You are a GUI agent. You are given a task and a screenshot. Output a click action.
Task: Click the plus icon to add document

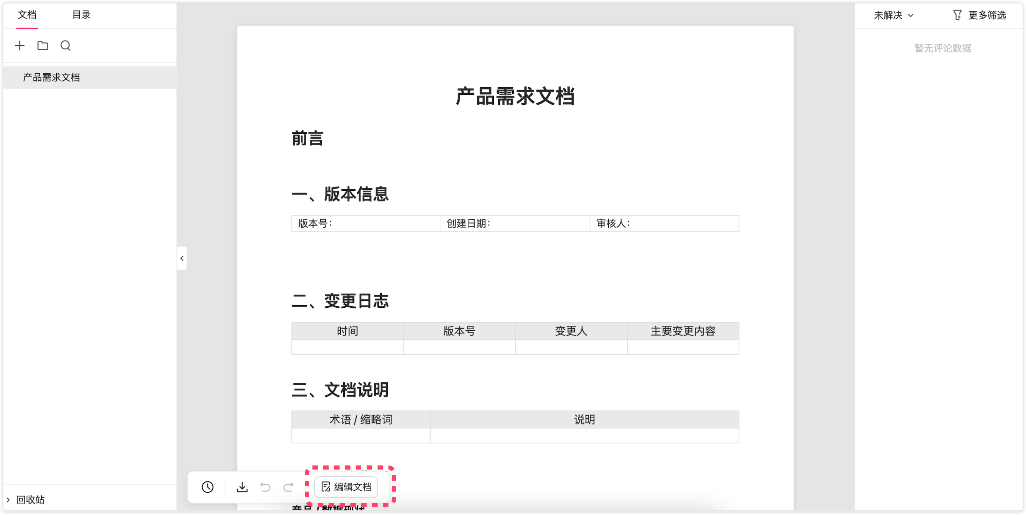(20, 46)
